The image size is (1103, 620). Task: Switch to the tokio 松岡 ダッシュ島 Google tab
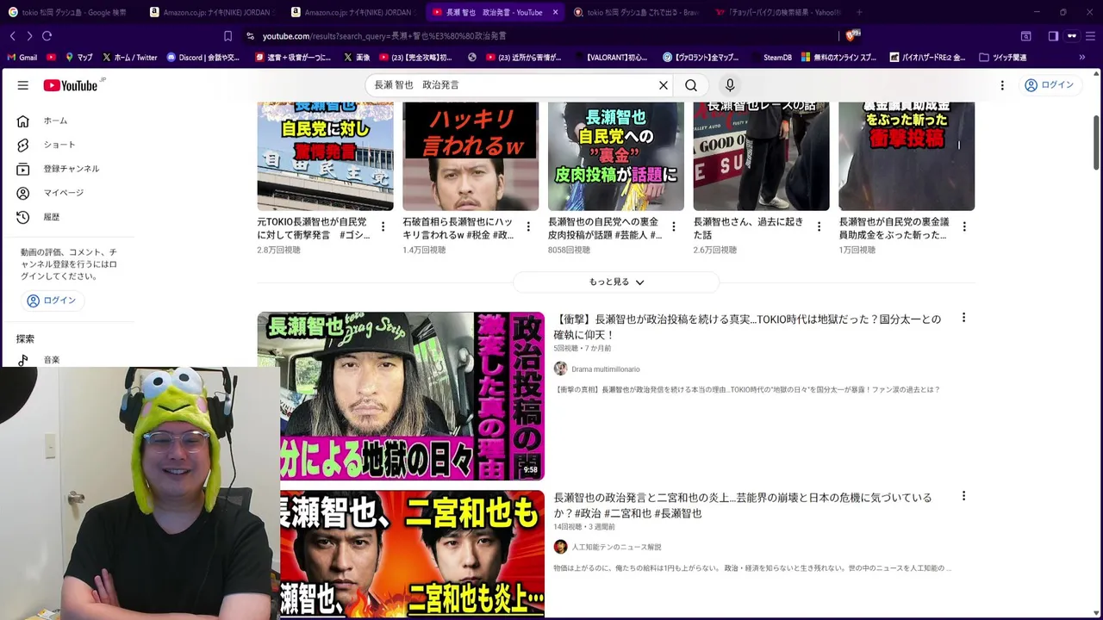[67, 12]
